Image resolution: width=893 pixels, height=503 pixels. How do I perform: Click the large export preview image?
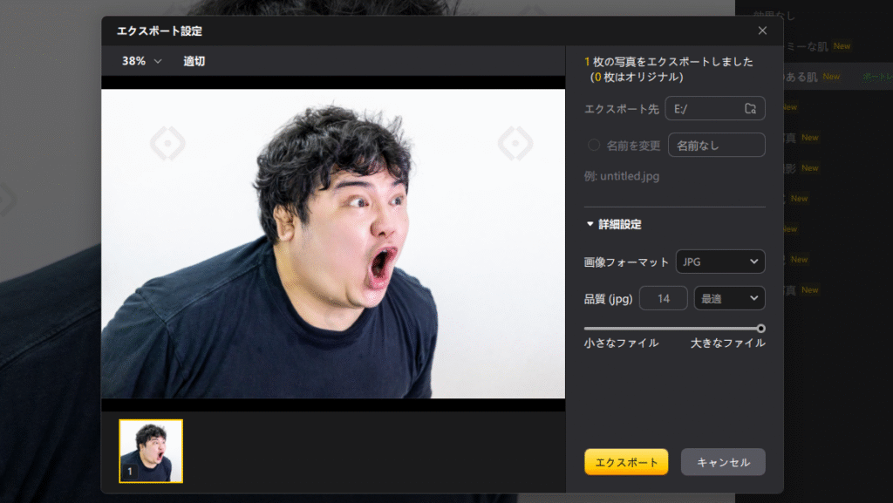coord(333,243)
